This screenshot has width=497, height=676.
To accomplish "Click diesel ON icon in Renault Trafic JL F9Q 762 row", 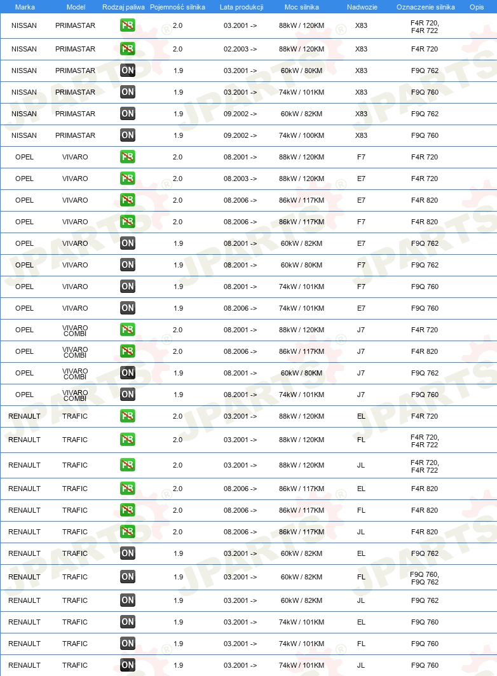I will 127,600.
